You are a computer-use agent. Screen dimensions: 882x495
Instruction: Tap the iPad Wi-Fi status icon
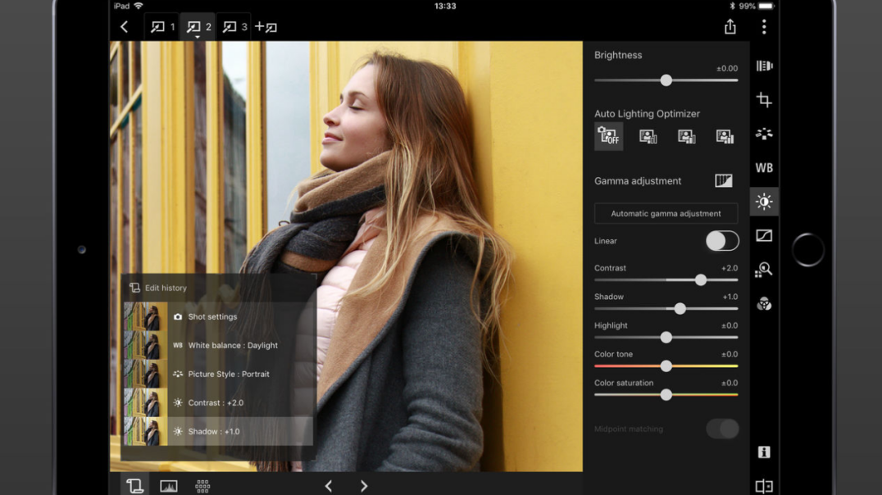click(139, 6)
